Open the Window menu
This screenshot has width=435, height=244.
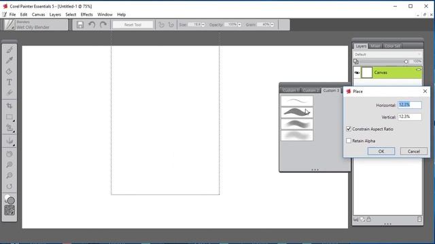click(x=105, y=15)
